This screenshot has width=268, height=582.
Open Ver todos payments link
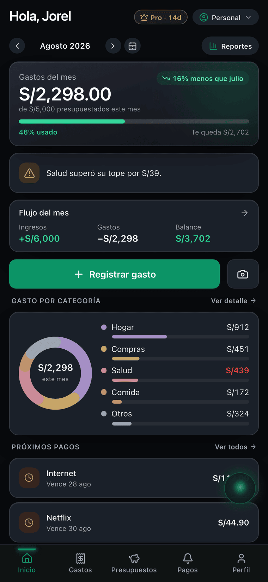click(x=235, y=447)
